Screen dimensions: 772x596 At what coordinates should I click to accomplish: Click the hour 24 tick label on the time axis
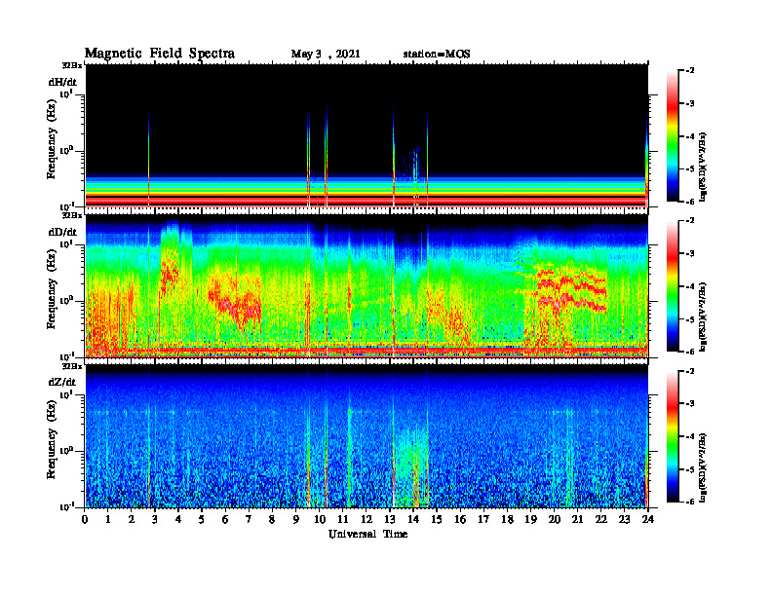[x=648, y=519]
